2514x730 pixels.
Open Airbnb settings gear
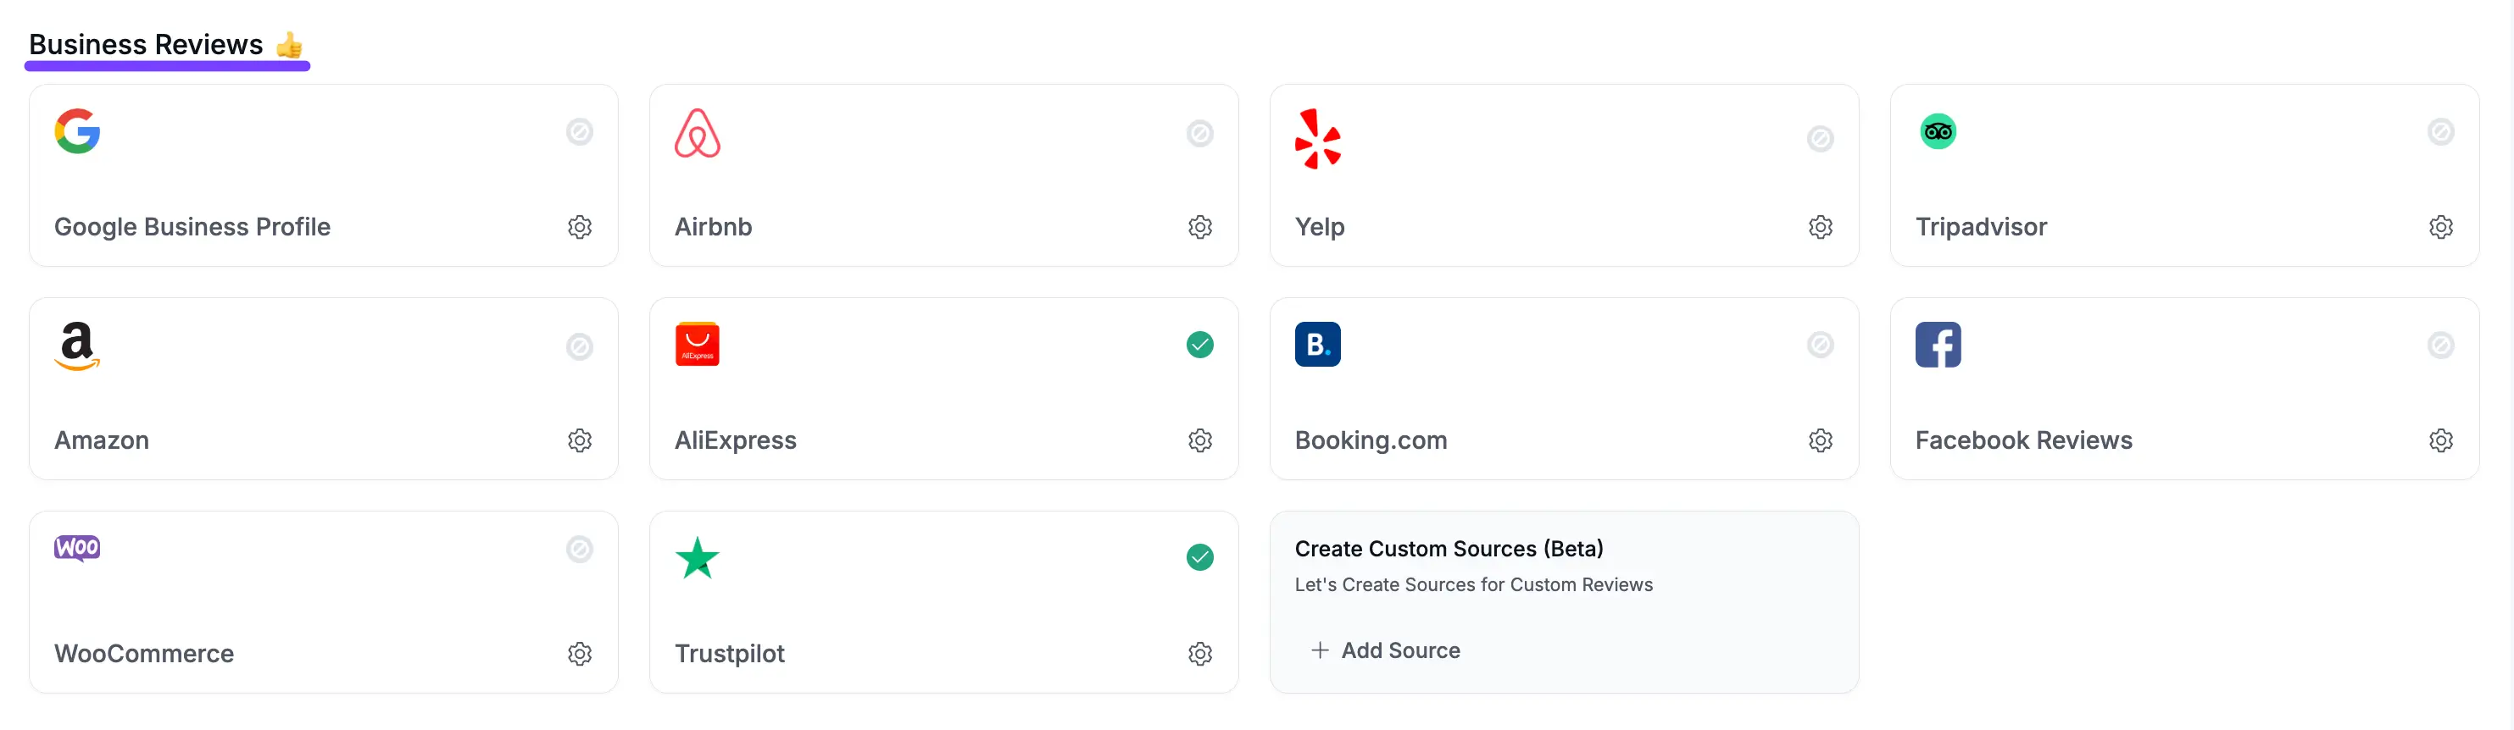coord(1200,227)
